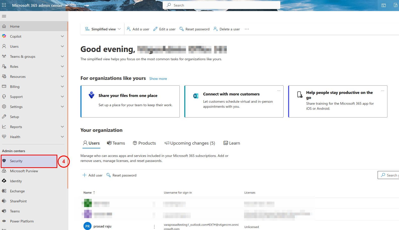Click the Health heart icon

pyautogui.click(x=4, y=137)
